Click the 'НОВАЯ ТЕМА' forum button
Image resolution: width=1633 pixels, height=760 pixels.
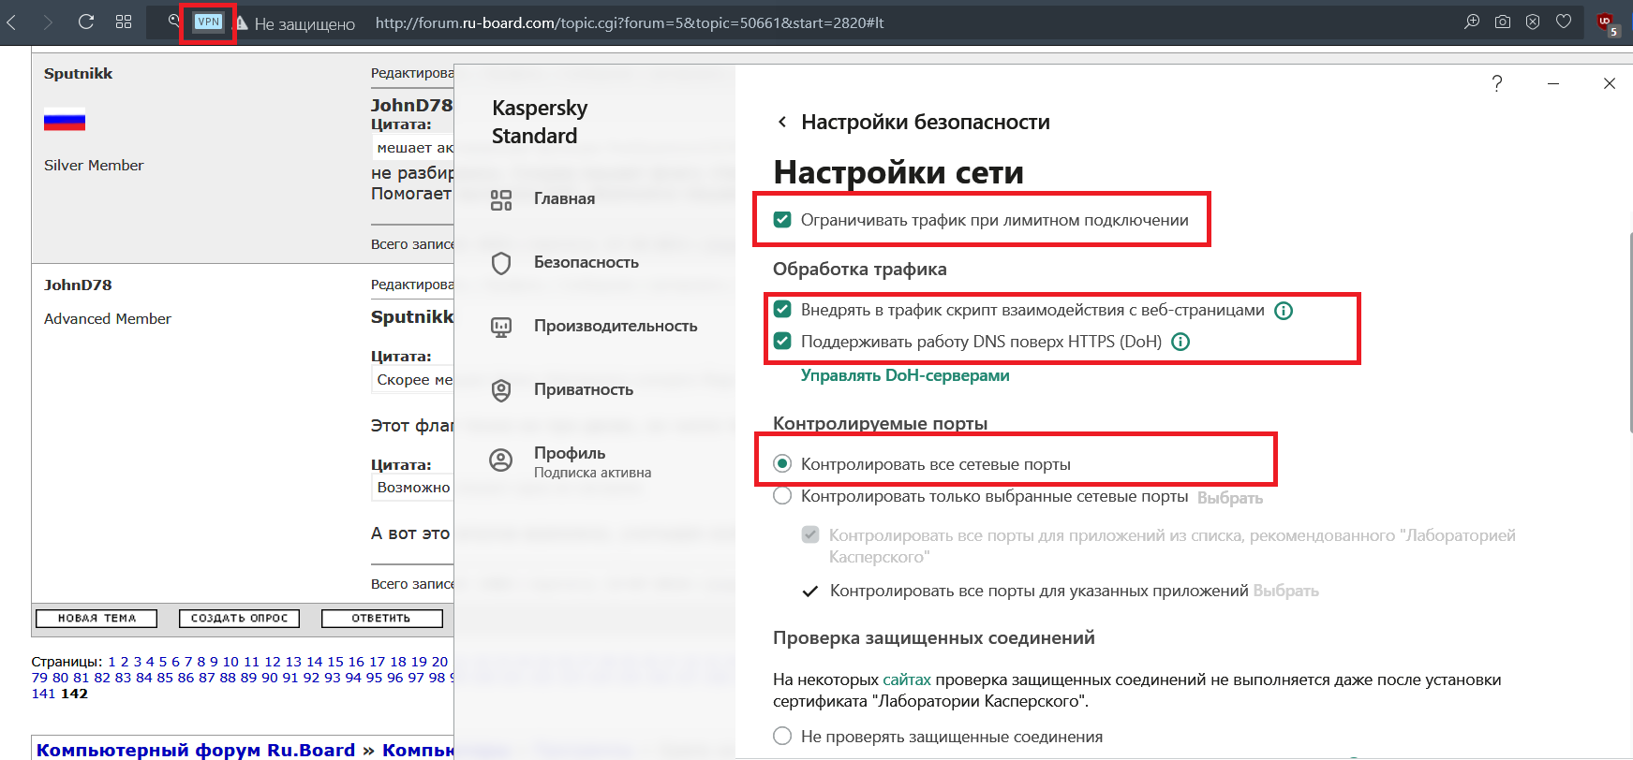(x=96, y=619)
